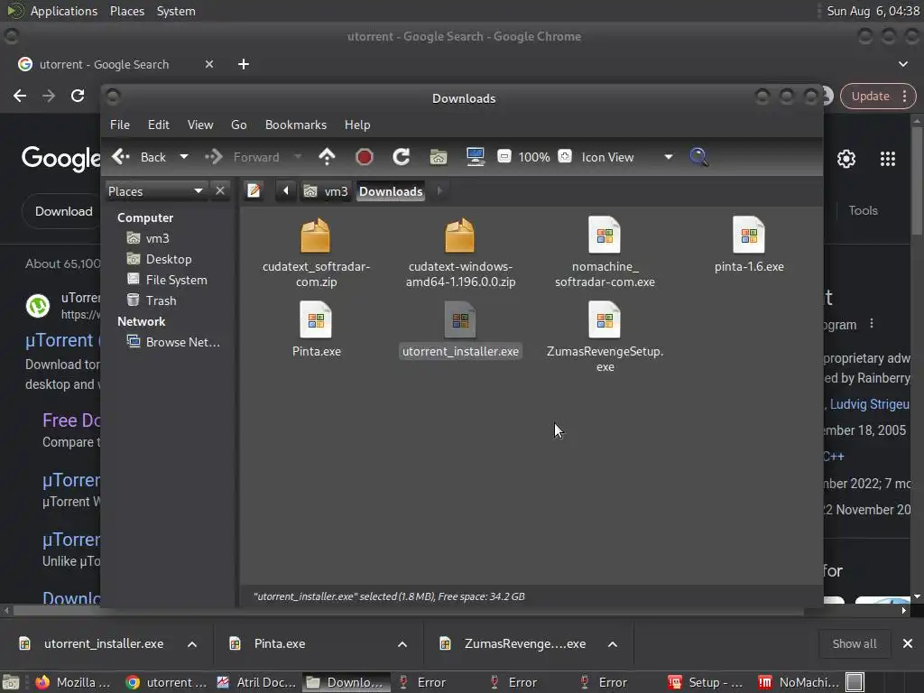This screenshot has height=693, width=924.
Task: Select Browse Network in the sidebar
Action: 173,342
